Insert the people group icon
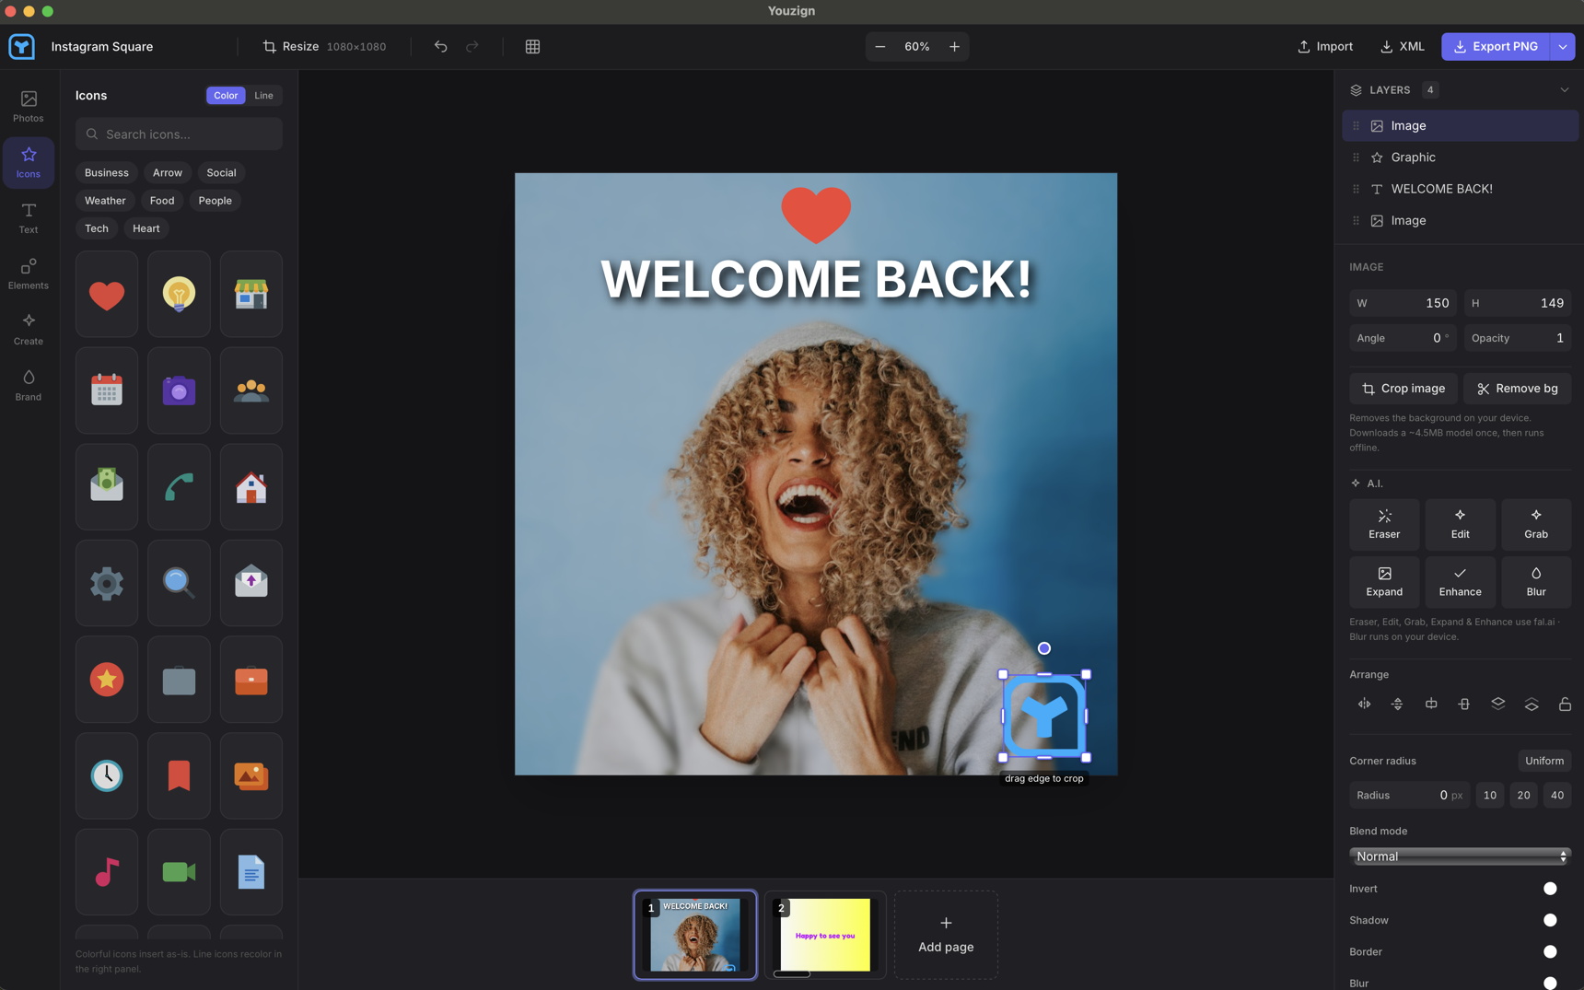 coord(251,390)
